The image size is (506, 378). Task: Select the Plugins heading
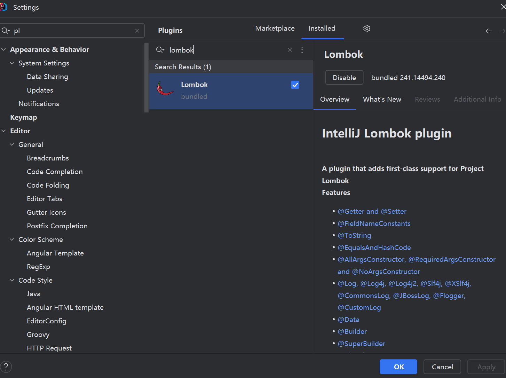170,30
